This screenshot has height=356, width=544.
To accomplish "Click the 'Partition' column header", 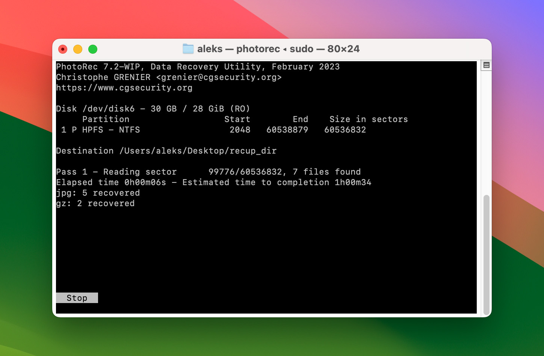I will tap(106, 119).
